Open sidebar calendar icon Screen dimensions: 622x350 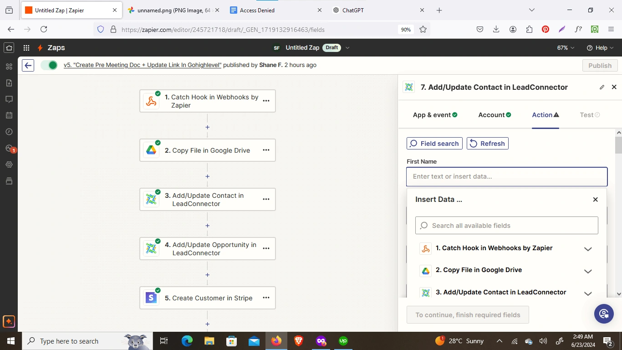pyautogui.click(x=9, y=115)
